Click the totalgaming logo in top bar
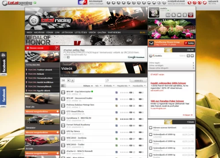This screenshot has width=220, height=158. (17, 3)
